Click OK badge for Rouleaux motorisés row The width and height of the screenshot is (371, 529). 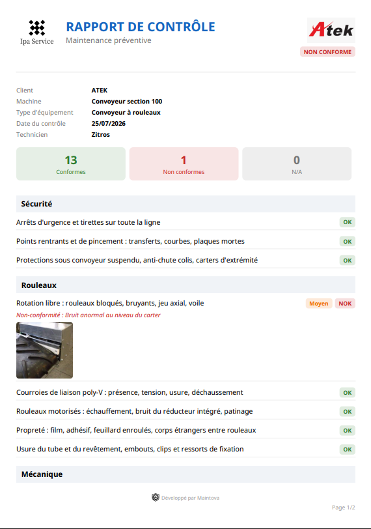coord(348,411)
